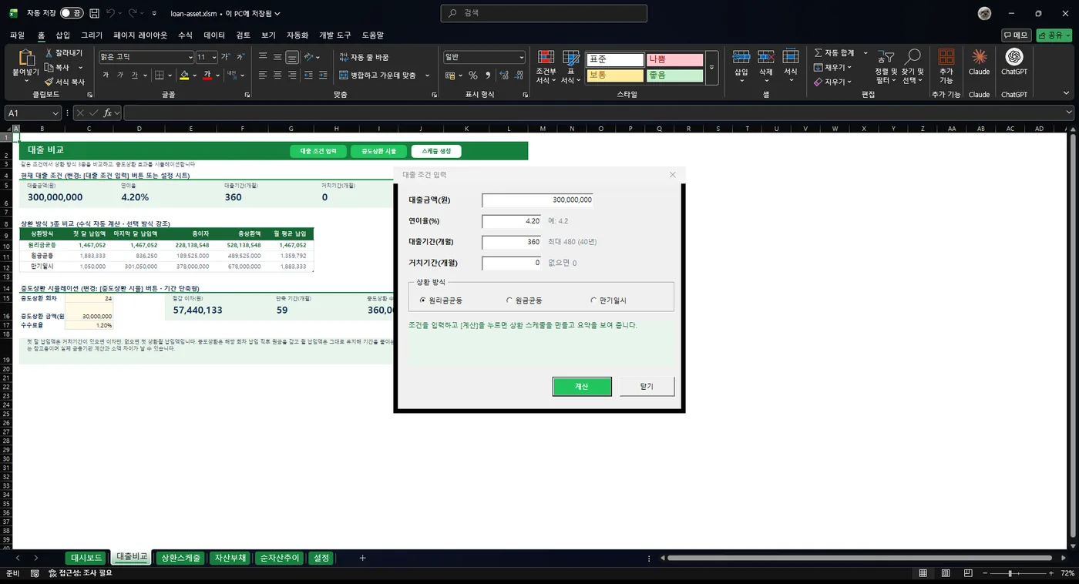This screenshot has height=584, width=1079.
Task: Click the Delete cells (삭제) icon
Action: click(x=766, y=57)
